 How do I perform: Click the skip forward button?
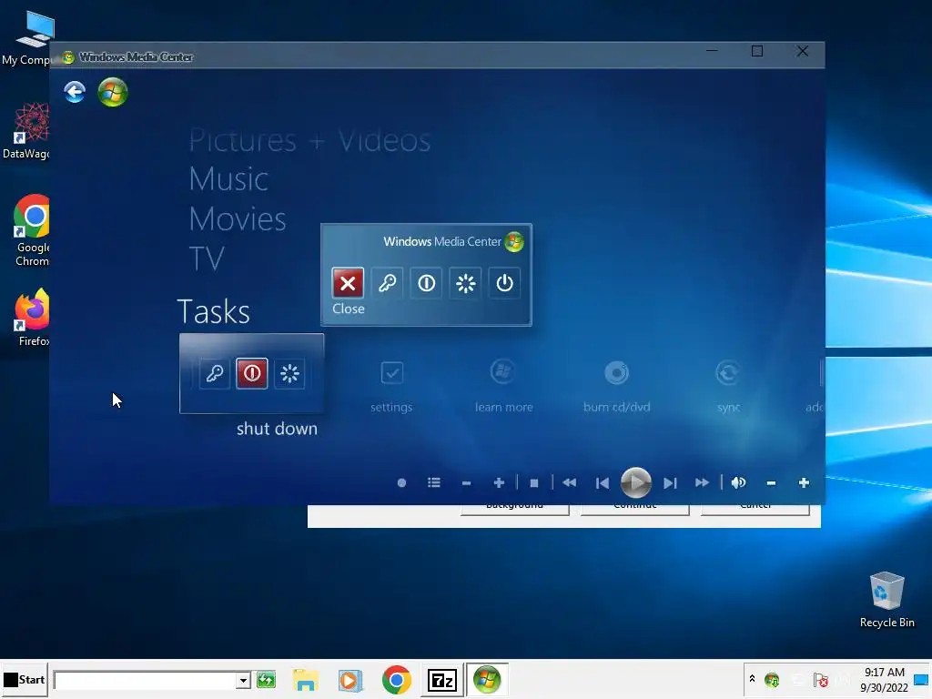coord(670,483)
